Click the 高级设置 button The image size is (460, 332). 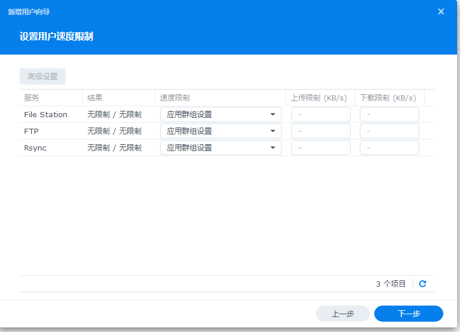tap(43, 76)
